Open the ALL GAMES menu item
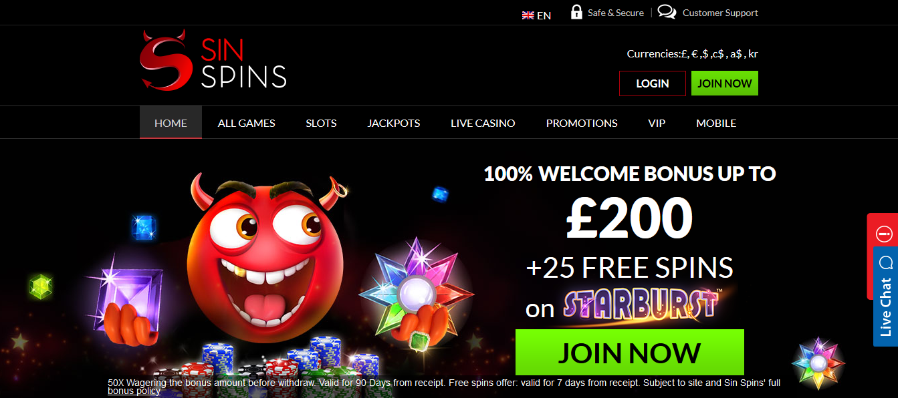The width and height of the screenshot is (898, 398). (247, 123)
